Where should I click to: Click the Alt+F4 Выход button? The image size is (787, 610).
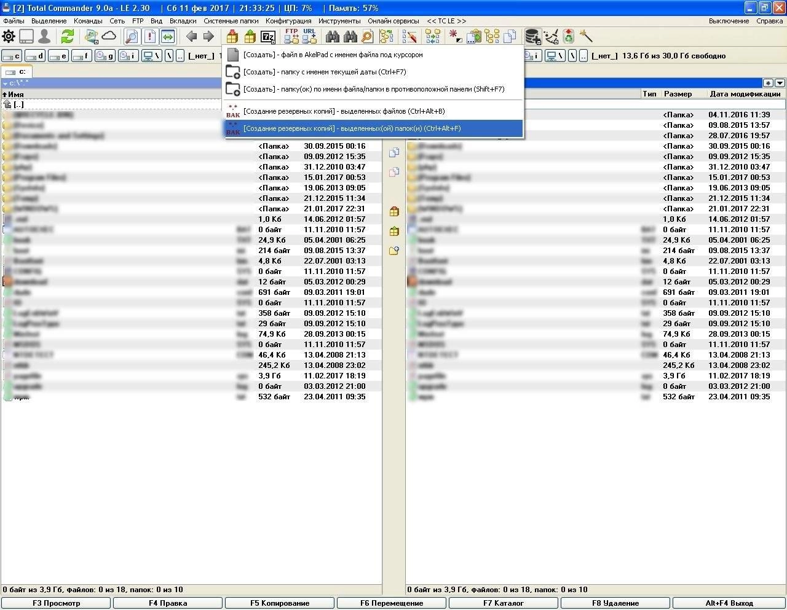tap(729, 603)
